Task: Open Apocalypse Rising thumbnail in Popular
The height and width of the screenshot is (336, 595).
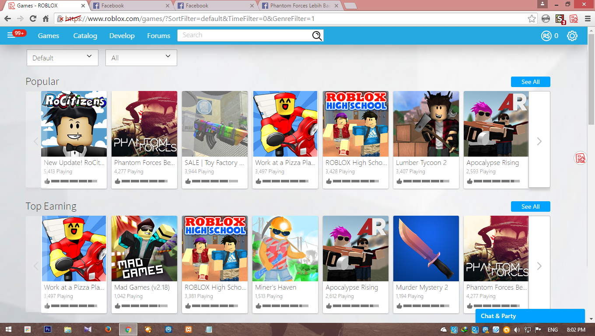Action: pos(496,124)
